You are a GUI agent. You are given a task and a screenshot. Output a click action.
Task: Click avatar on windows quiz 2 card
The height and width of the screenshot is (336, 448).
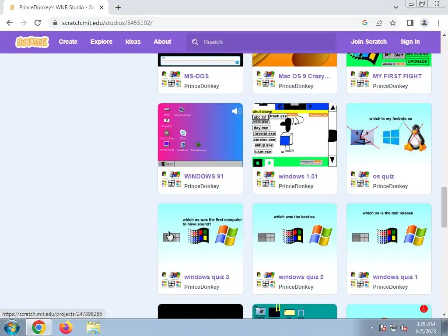(x=266, y=280)
